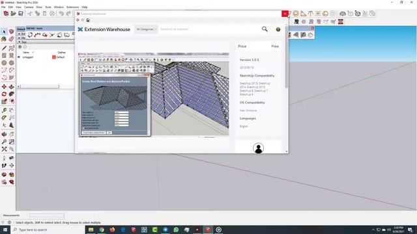Image resolution: width=417 pixels, height=234 pixels.
Task: Click the Extension Warehouse vertical scrollbar
Action: [287, 57]
